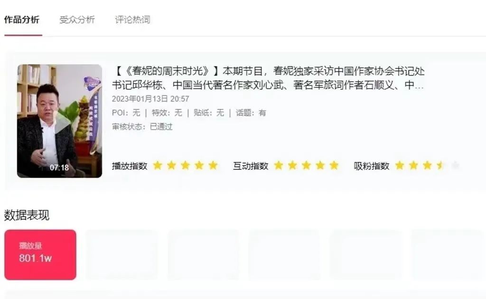486x299 pixels.
Task: Click the 07:18 duration label on video
Action: 59,168
